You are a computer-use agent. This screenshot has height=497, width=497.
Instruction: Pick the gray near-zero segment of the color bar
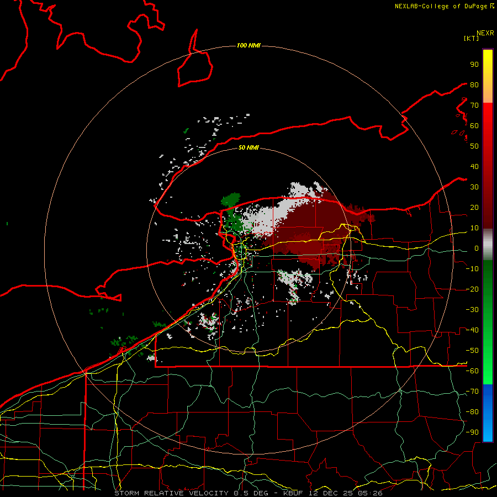point(488,245)
